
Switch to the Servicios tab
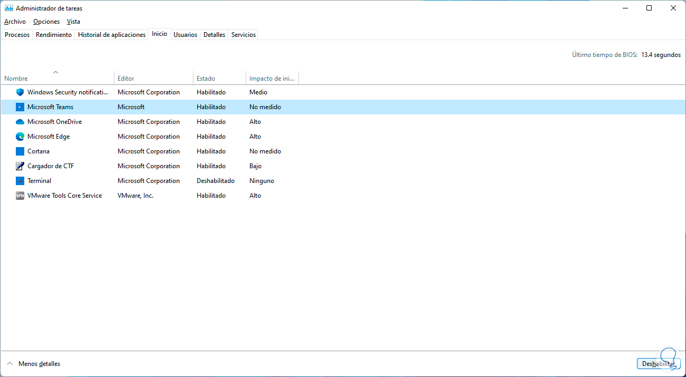(244, 35)
